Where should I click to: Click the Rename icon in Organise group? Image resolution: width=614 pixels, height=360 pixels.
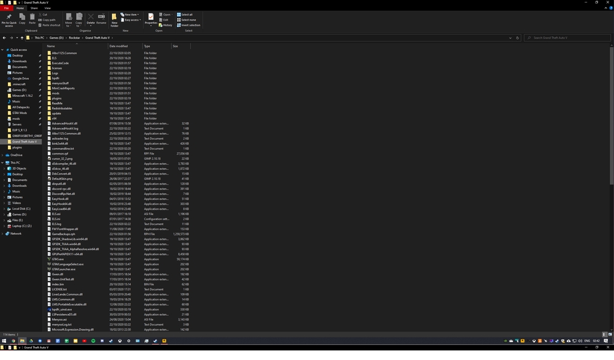101,17
